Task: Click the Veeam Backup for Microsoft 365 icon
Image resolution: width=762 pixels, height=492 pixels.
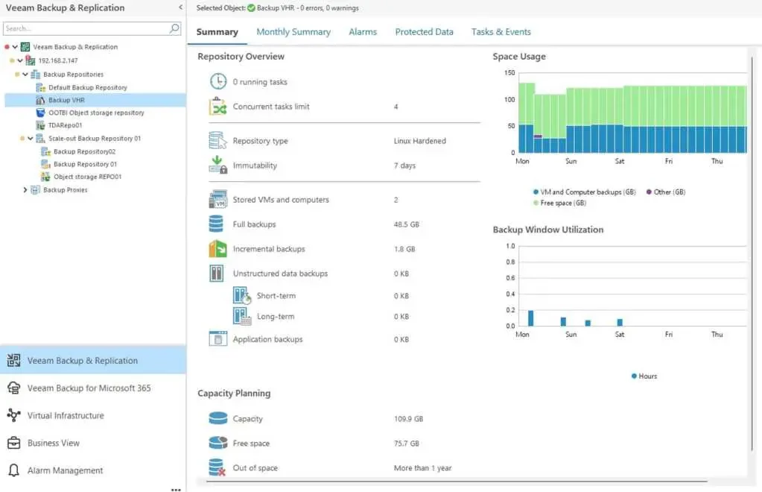Action: 13,388
